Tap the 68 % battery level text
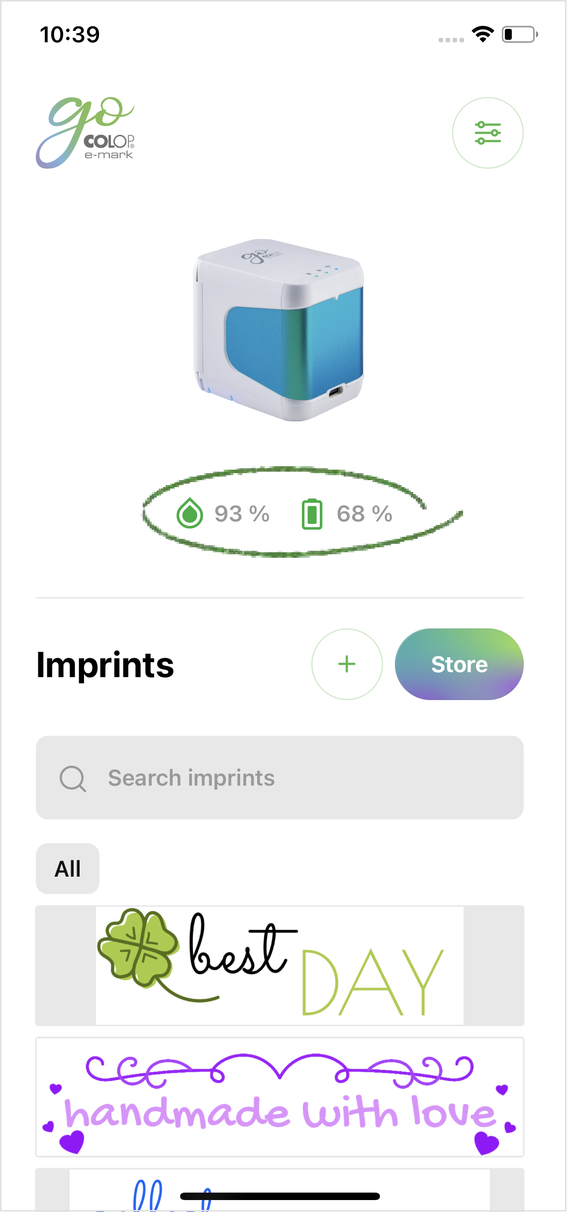567x1212 pixels. pos(365,514)
